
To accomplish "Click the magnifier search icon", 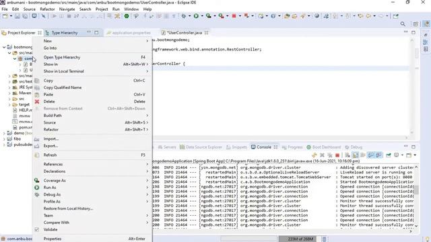I will 403,24.
